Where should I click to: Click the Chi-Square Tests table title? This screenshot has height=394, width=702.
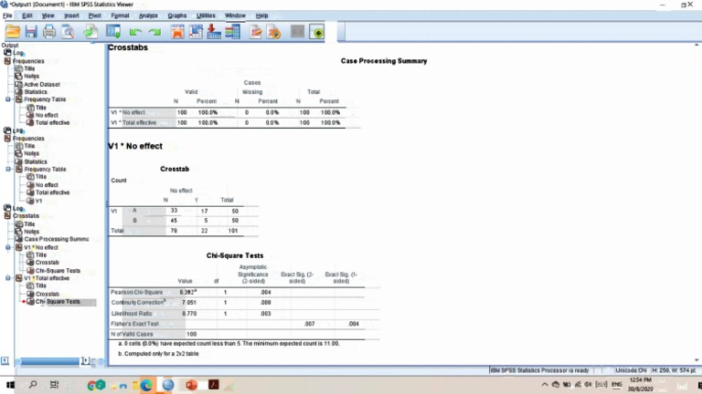tap(235, 255)
